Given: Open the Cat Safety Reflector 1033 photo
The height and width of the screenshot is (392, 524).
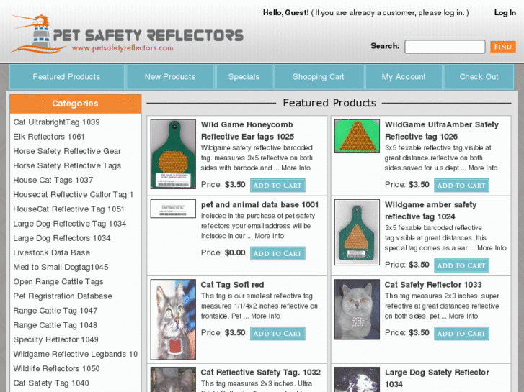Looking at the screenshot, I should point(357,310).
